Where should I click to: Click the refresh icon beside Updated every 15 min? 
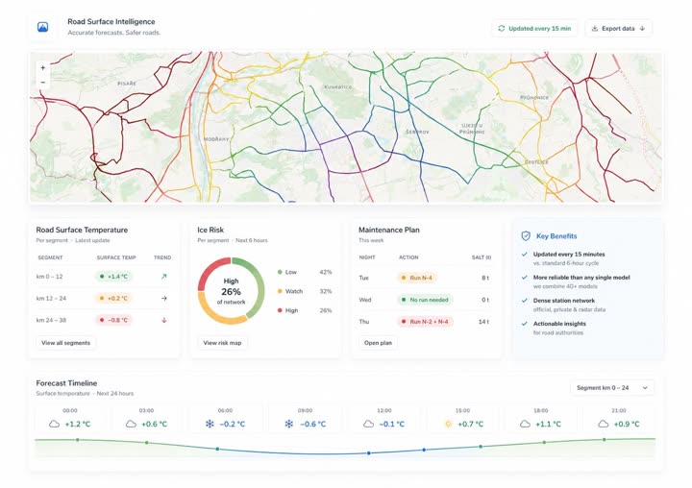(x=502, y=28)
